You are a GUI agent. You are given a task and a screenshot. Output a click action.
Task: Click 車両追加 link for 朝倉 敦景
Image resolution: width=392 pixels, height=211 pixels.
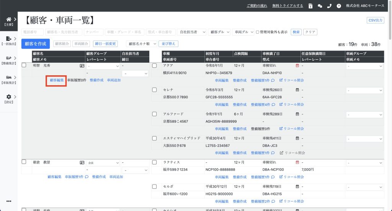click(116, 177)
